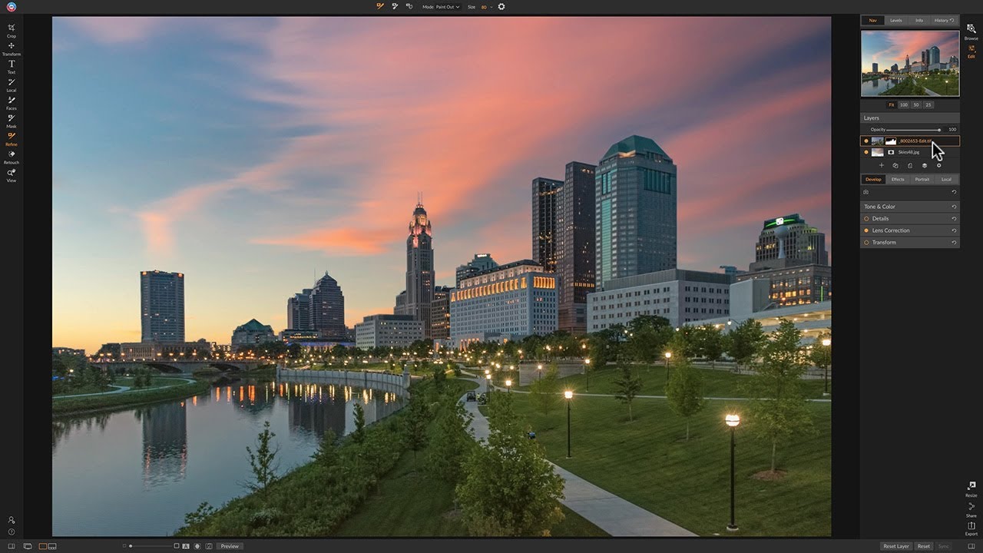
Task: Enable the Transform pane toggle
Action: pos(866,242)
